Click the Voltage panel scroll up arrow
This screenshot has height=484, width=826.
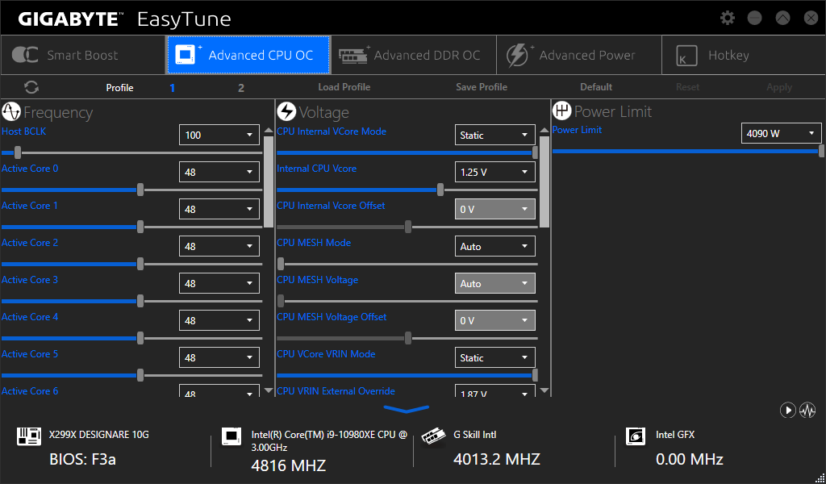point(544,130)
